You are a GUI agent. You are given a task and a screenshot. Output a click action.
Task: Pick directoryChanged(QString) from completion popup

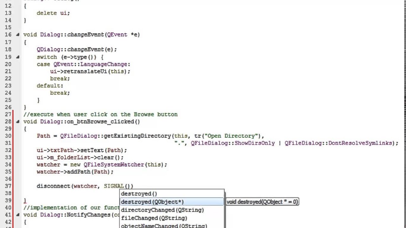point(172,210)
